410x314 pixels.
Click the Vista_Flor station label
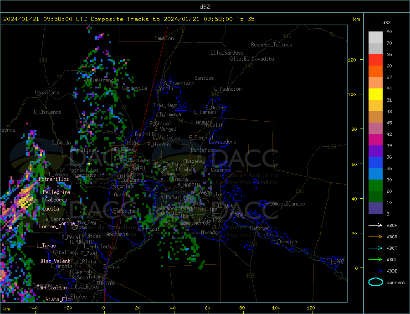pyautogui.click(x=59, y=299)
